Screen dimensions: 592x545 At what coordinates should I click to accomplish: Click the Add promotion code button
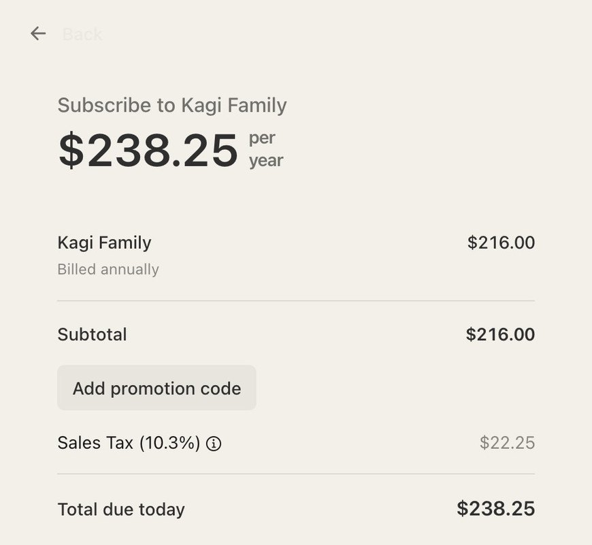(x=157, y=388)
